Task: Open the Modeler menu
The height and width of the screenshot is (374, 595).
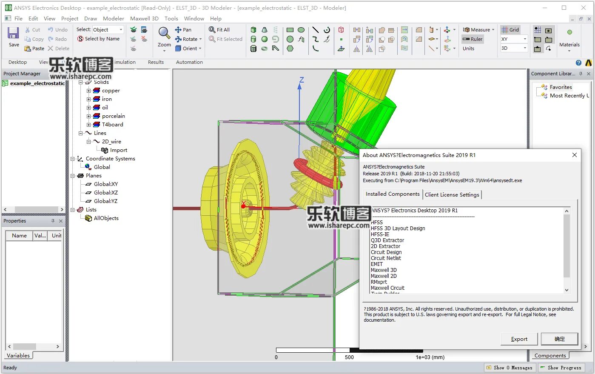Action: [114, 18]
